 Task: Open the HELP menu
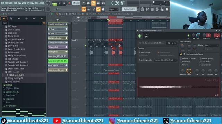click(x=42, y=3)
